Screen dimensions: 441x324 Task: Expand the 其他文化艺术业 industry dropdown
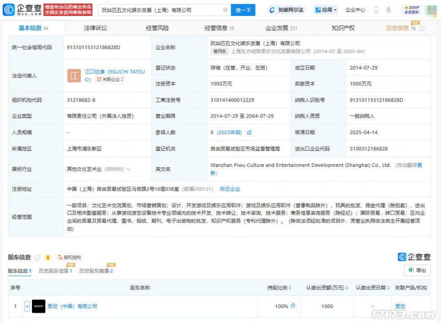point(128,169)
